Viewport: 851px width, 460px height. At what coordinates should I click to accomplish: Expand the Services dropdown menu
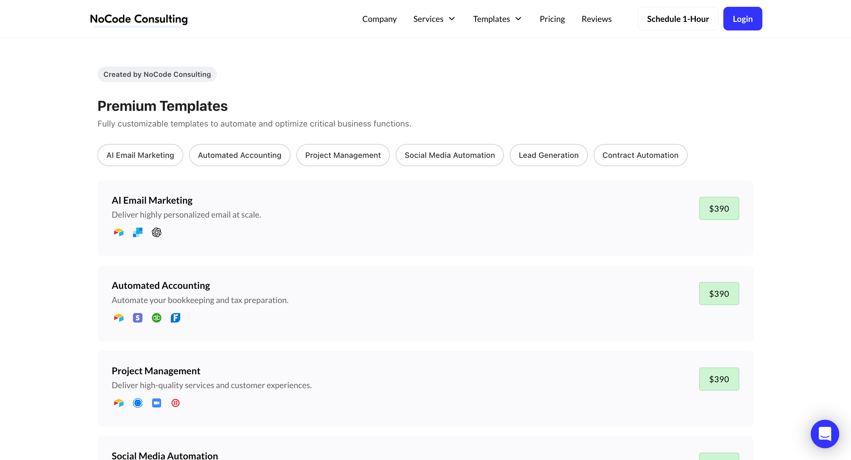(x=434, y=19)
